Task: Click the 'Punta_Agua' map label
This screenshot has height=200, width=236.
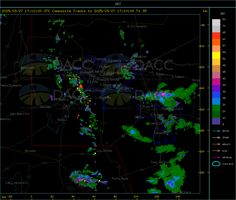Action: tap(120, 178)
